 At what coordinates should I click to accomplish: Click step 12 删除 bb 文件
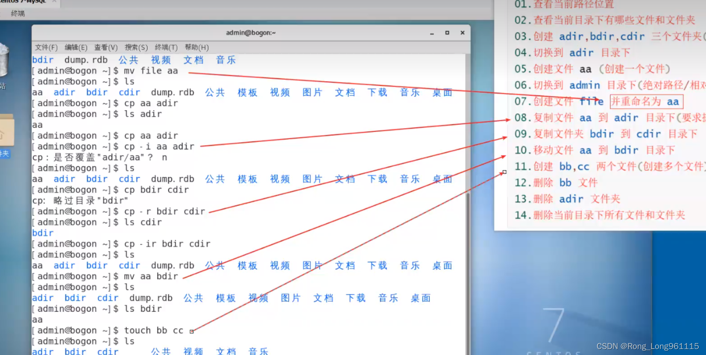[x=556, y=182]
